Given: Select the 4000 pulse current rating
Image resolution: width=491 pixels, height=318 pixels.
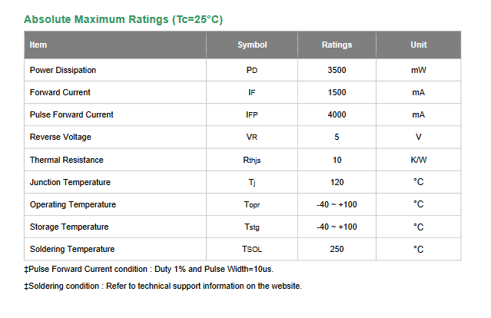Looking at the screenshot, I should (x=337, y=115).
